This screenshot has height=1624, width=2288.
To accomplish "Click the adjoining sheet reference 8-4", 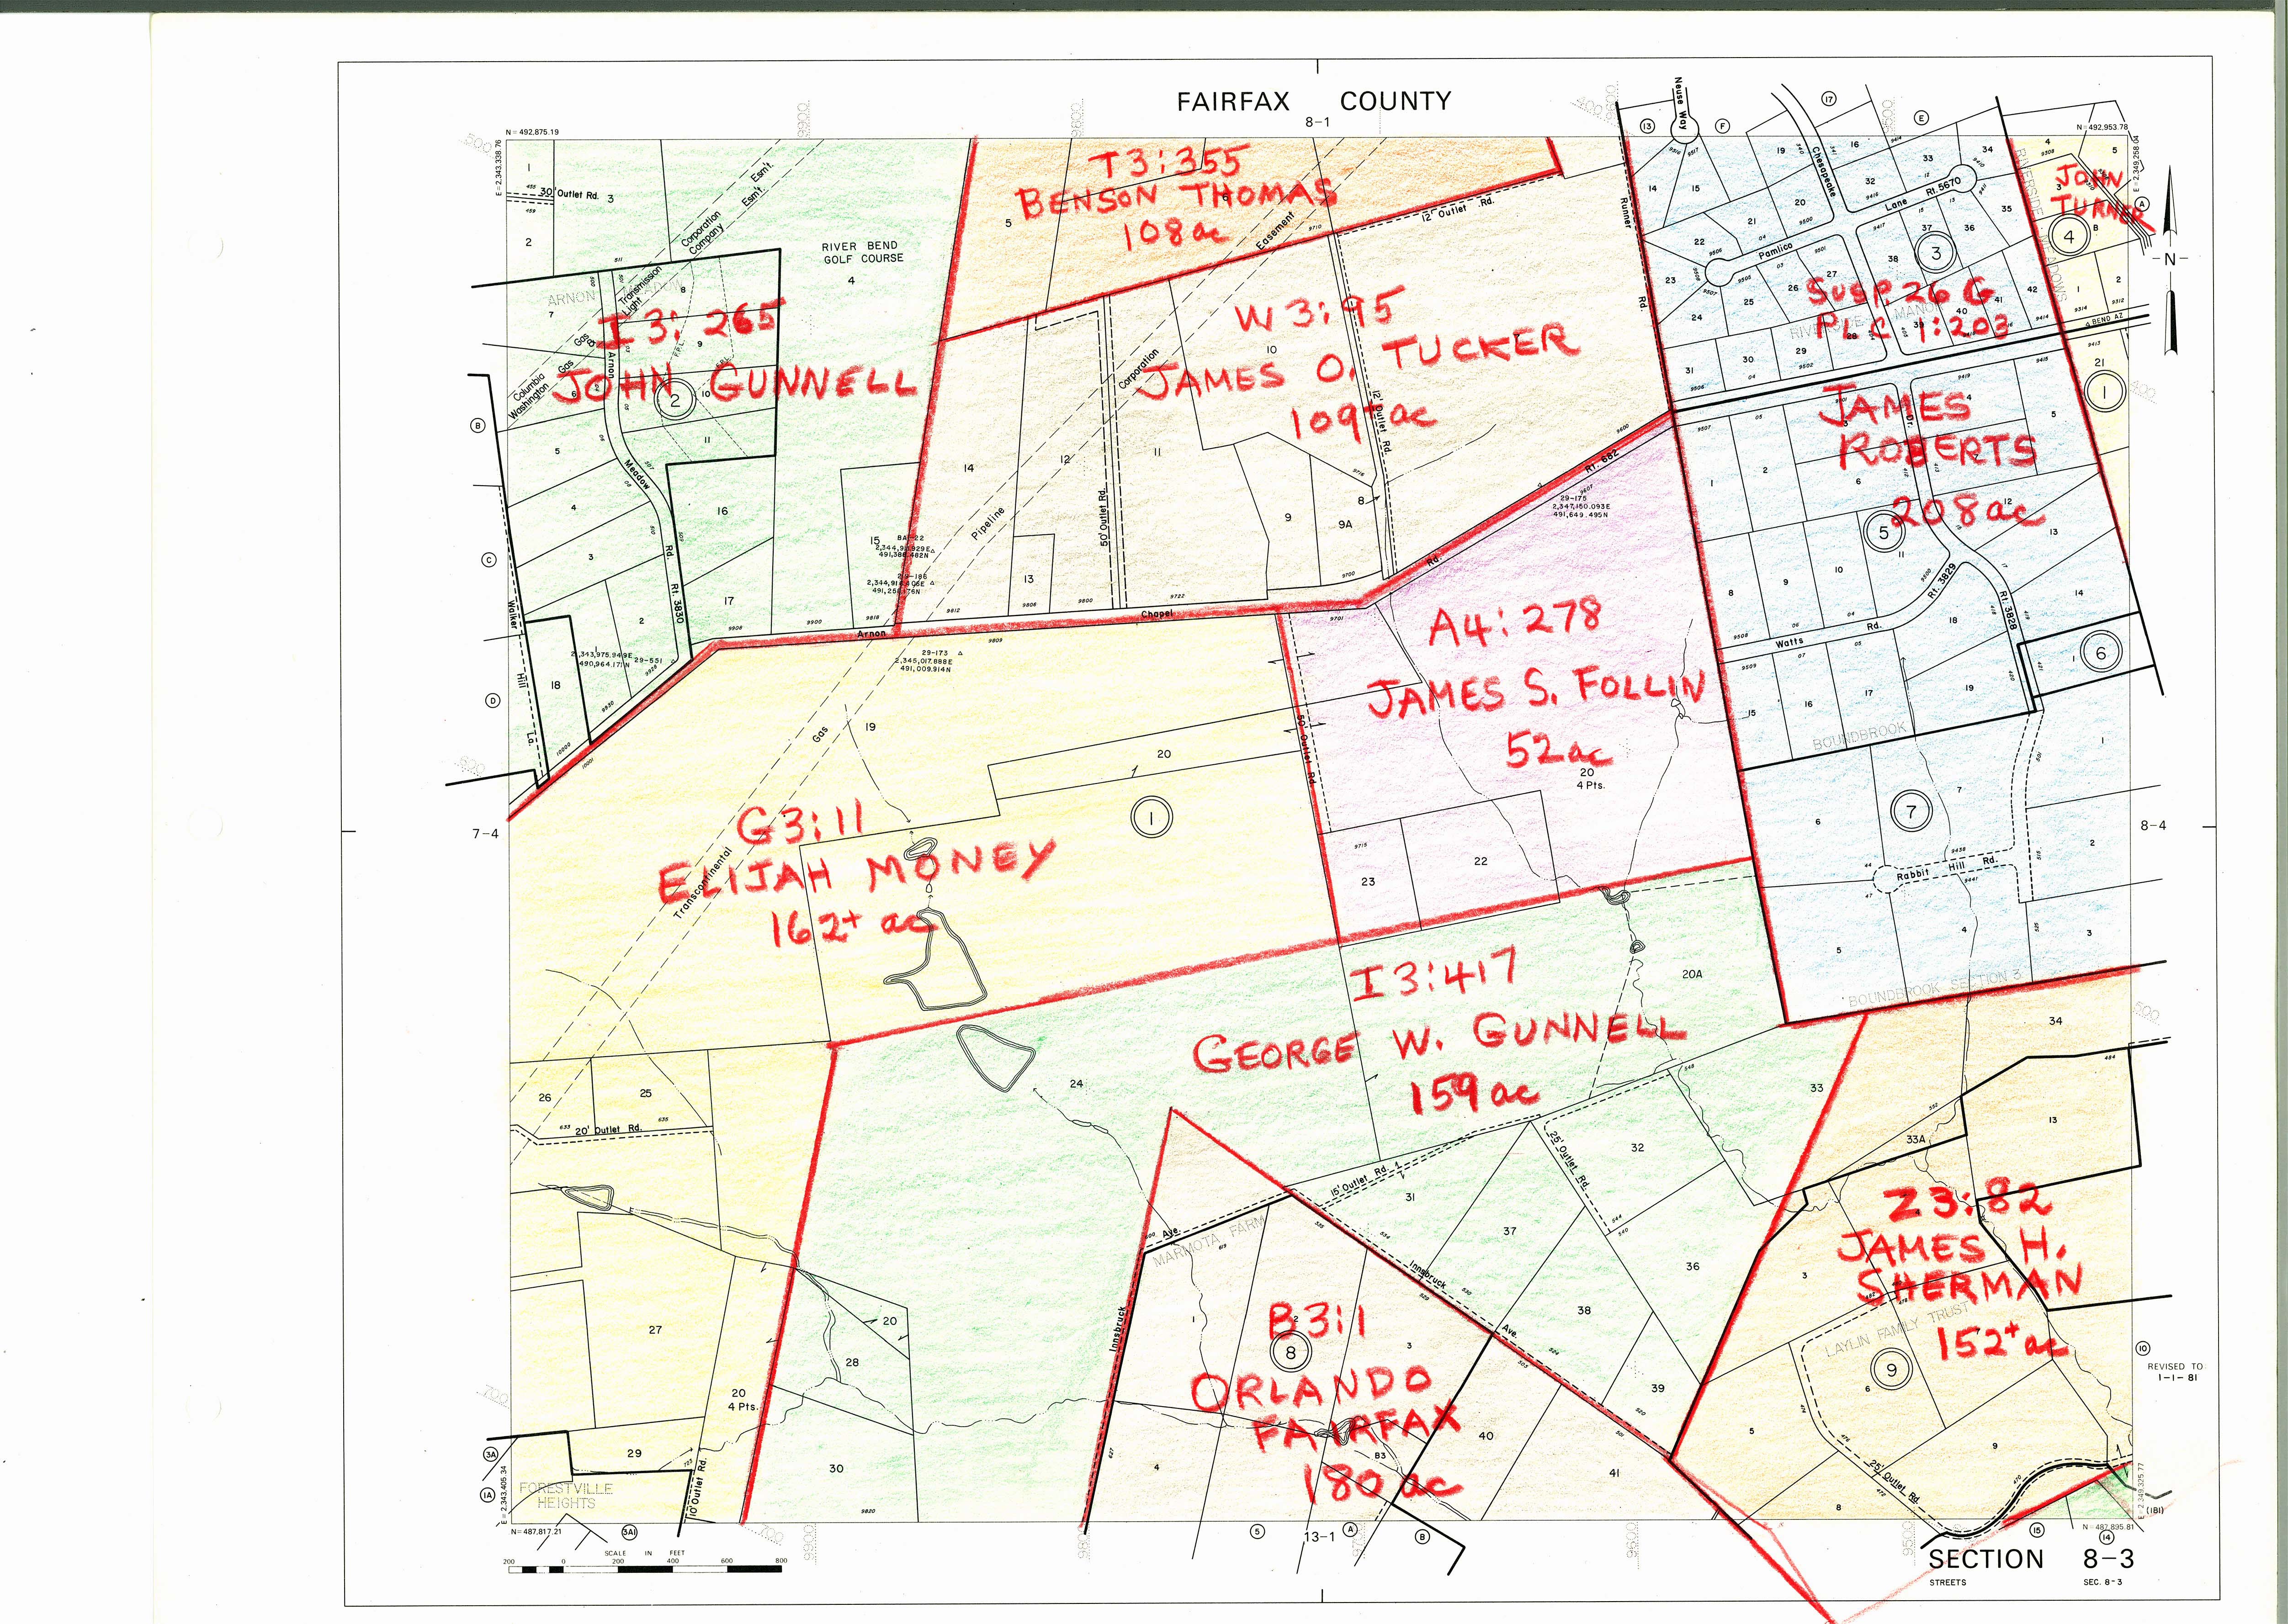I will 2153,826.
